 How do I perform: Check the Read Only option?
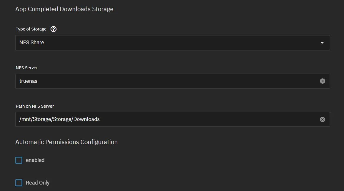coord(19,182)
